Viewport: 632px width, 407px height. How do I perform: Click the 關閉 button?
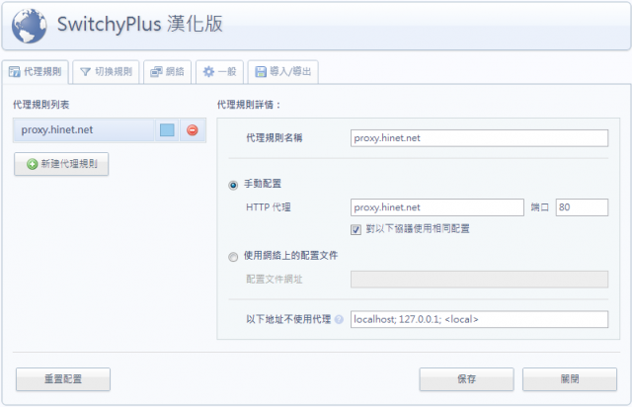click(x=570, y=379)
